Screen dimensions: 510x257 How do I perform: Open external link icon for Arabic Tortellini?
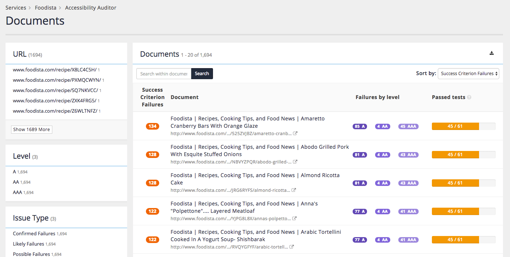coord(291,247)
